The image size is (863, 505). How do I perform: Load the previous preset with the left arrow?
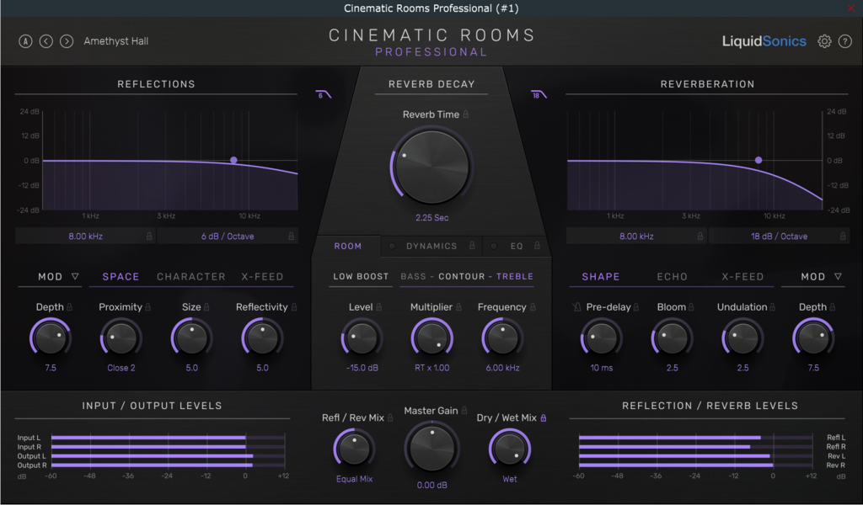(46, 41)
